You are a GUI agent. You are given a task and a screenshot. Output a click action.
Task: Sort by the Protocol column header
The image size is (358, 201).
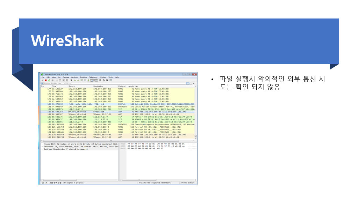coord(122,87)
